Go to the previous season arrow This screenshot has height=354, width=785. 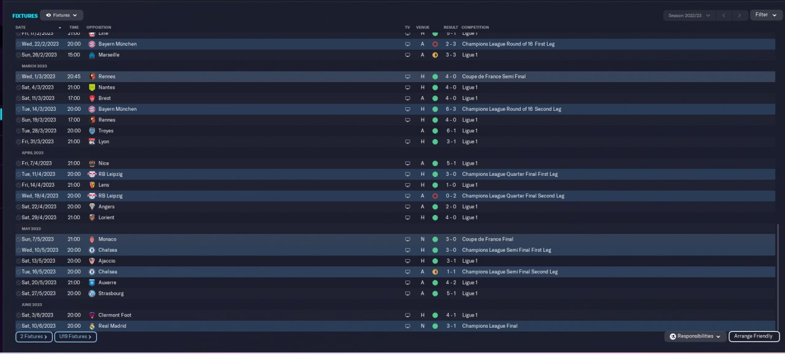click(724, 15)
